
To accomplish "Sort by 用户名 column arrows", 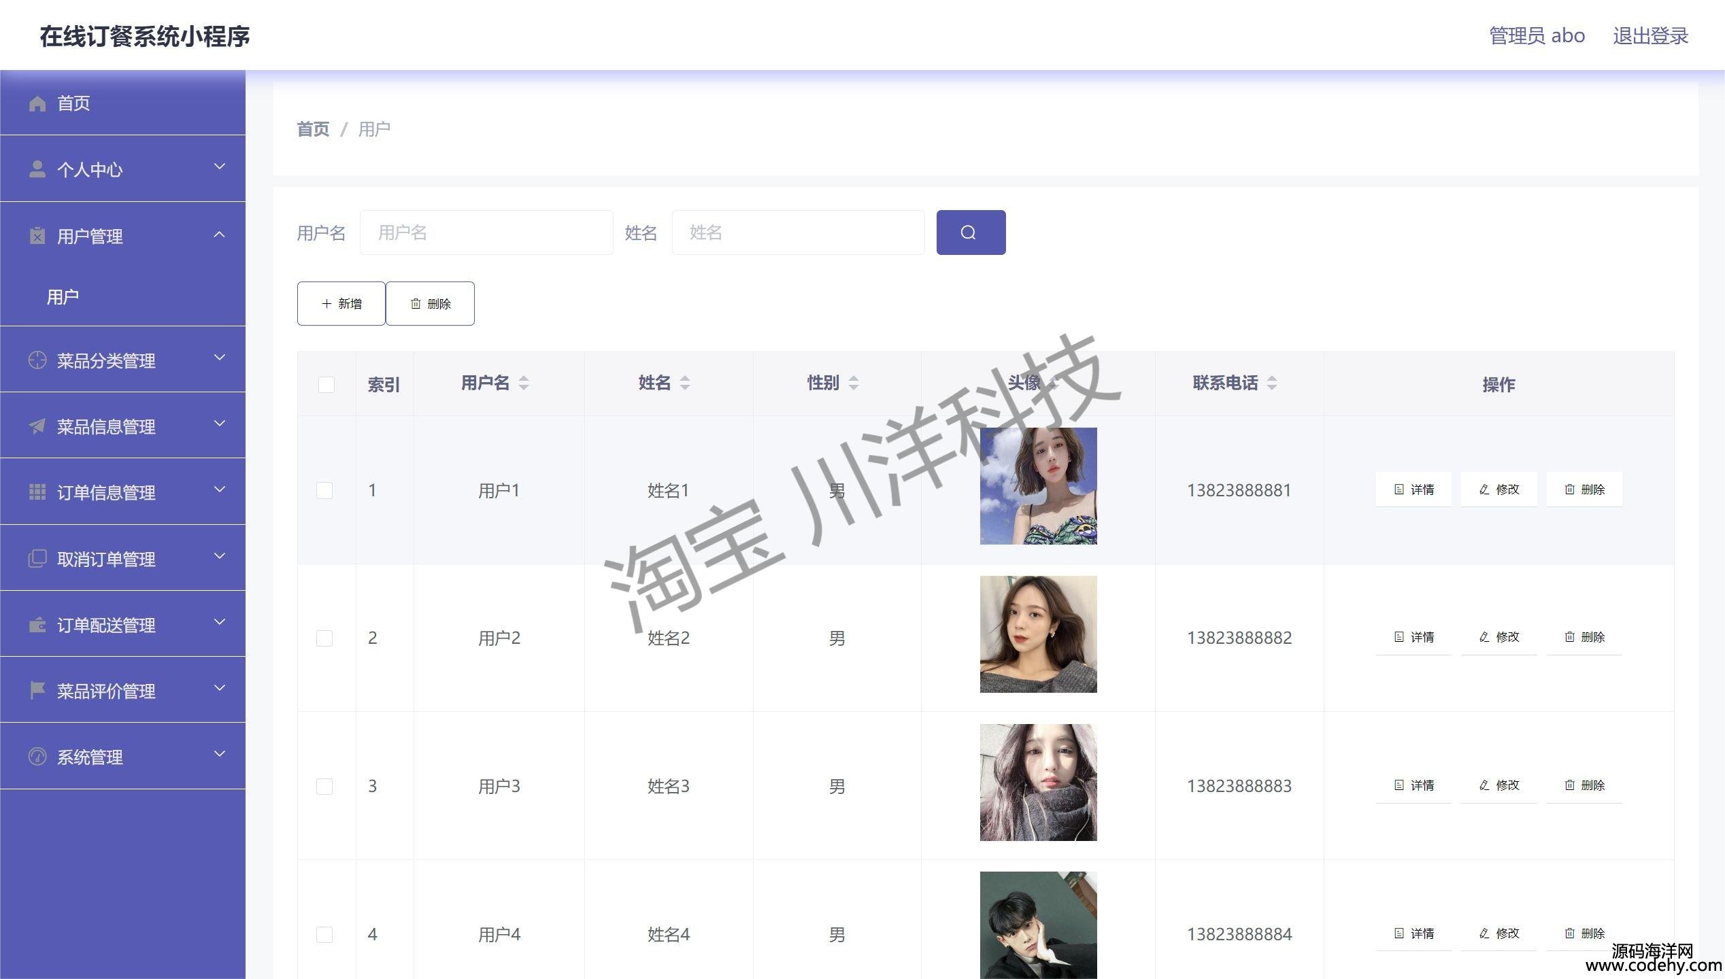I will pyautogui.click(x=523, y=383).
